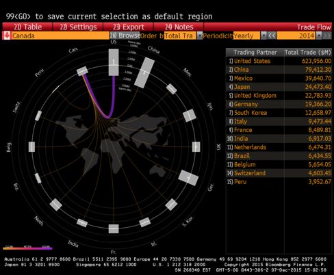The width and height of the screenshot is (334, 275).
Task: Expand the Order by dropdown arrow
Action: pyautogui.click(x=200, y=36)
